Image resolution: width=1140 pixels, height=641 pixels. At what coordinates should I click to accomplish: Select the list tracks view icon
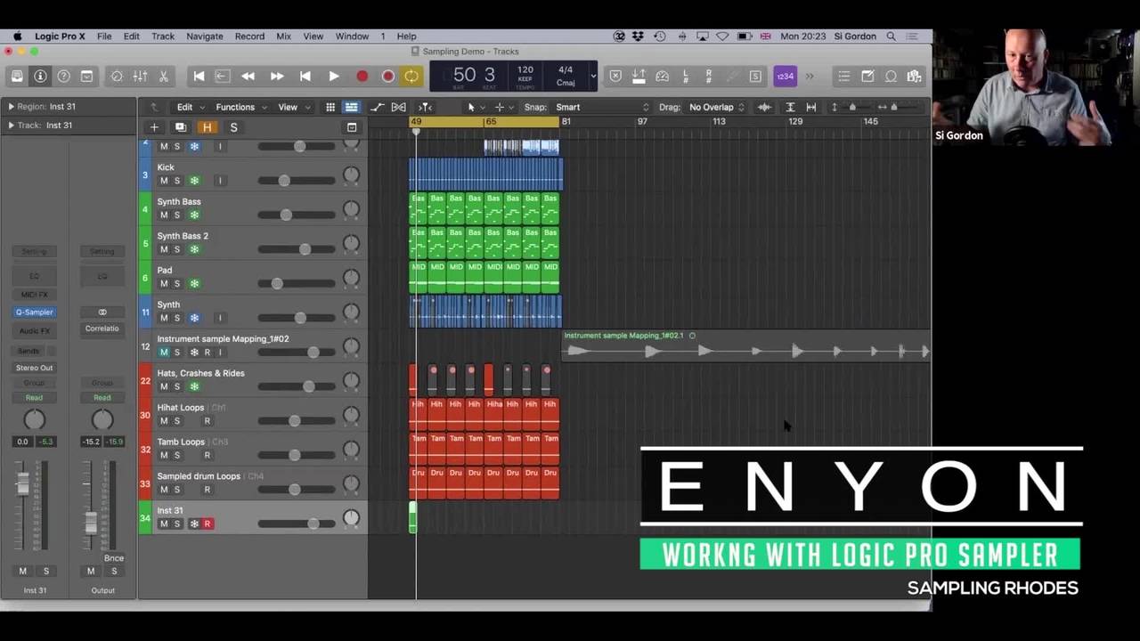pos(352,107)
